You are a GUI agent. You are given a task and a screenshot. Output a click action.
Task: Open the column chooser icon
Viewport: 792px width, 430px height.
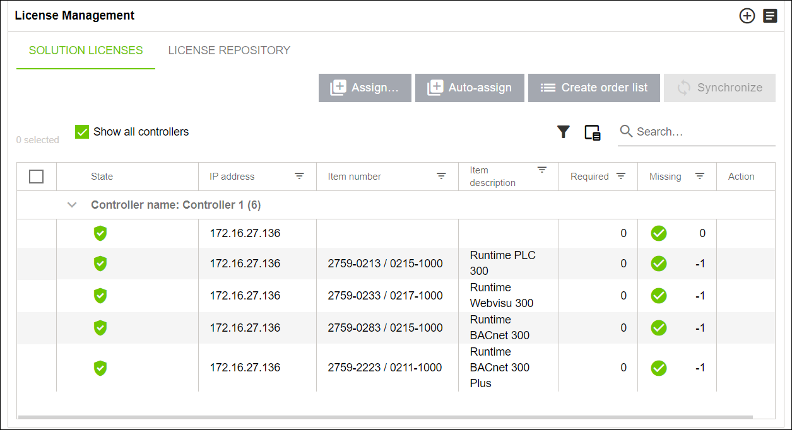[592, 132]
